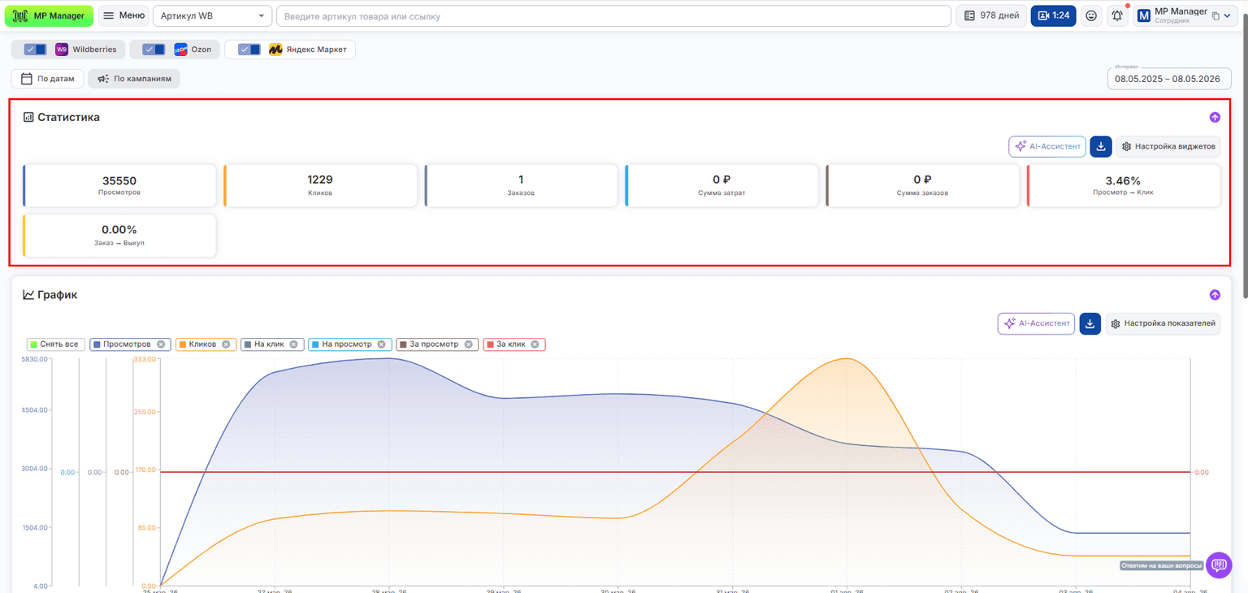Open the Меню hamburger menu
Viewport: 1248px width, 593px height.
click(123, 15)
